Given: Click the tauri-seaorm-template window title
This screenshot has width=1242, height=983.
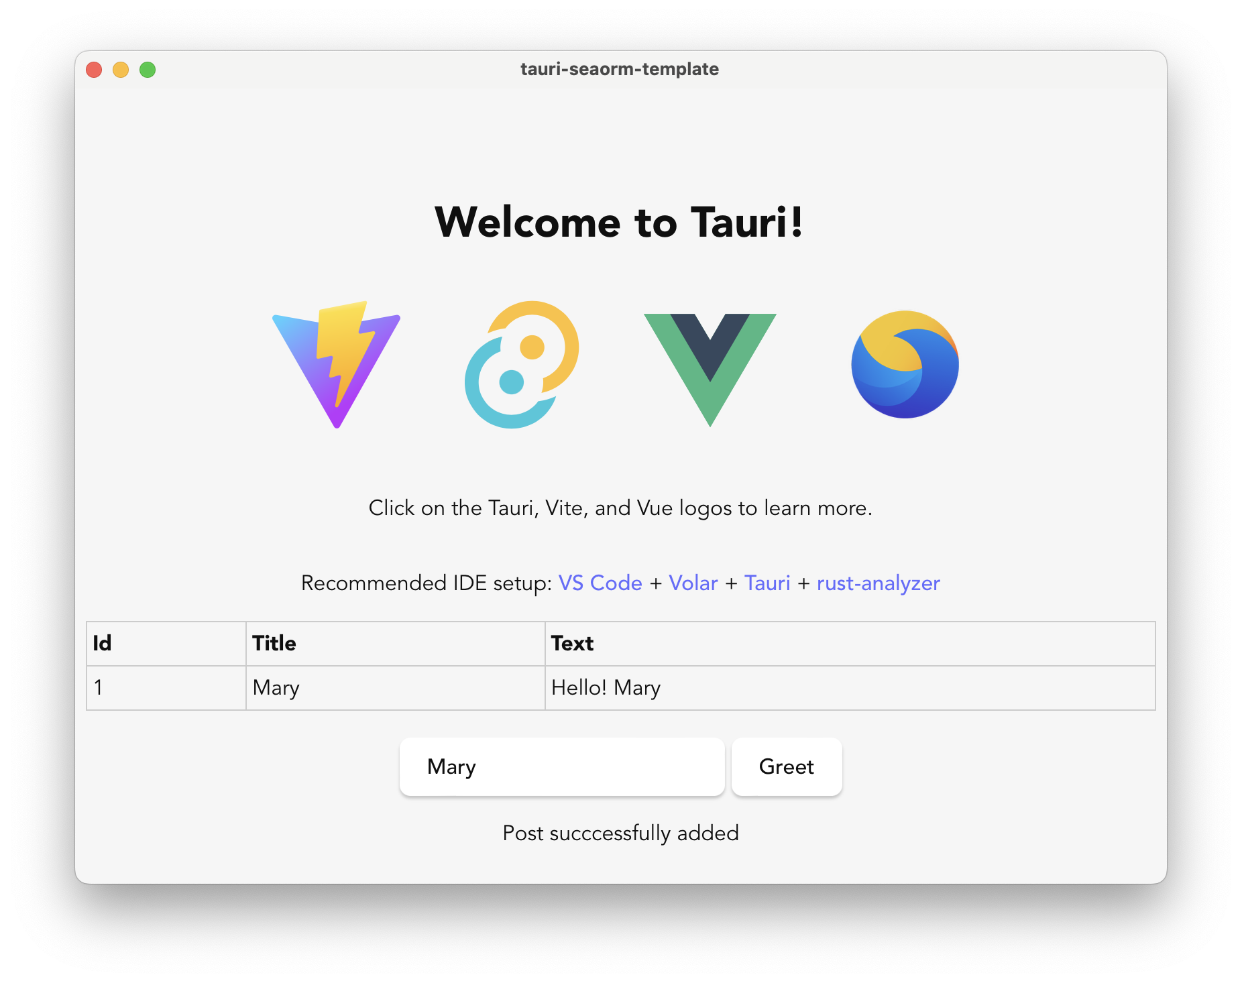Looking at the screenshot, I should tap(620, 69).
